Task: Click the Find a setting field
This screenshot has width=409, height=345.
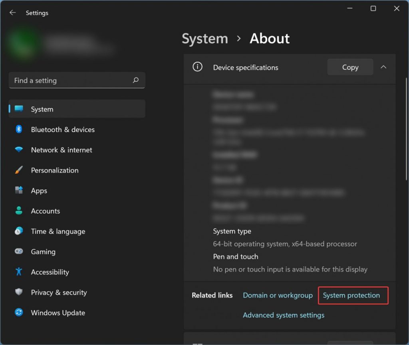Action: (x=77, y=80)
